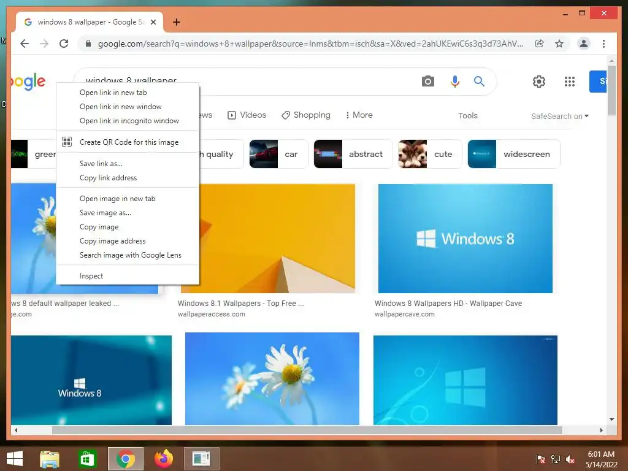Open the blue 'Windows 8' logo thumbnail
This screenshot has width=628, height=471.
465,239
